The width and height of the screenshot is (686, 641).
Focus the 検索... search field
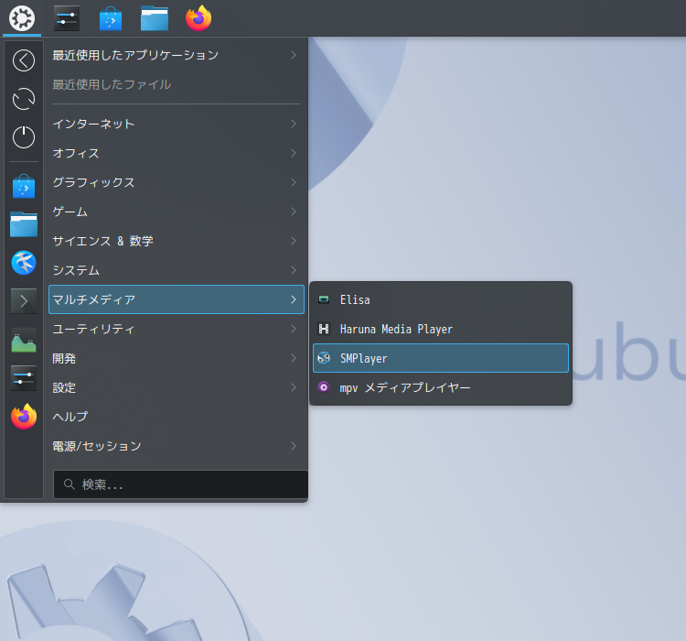pos(180,484)
